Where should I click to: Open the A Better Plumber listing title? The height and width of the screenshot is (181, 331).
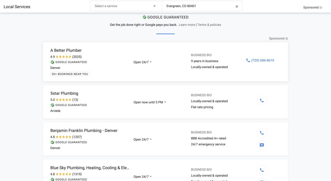tap(66, 50)
